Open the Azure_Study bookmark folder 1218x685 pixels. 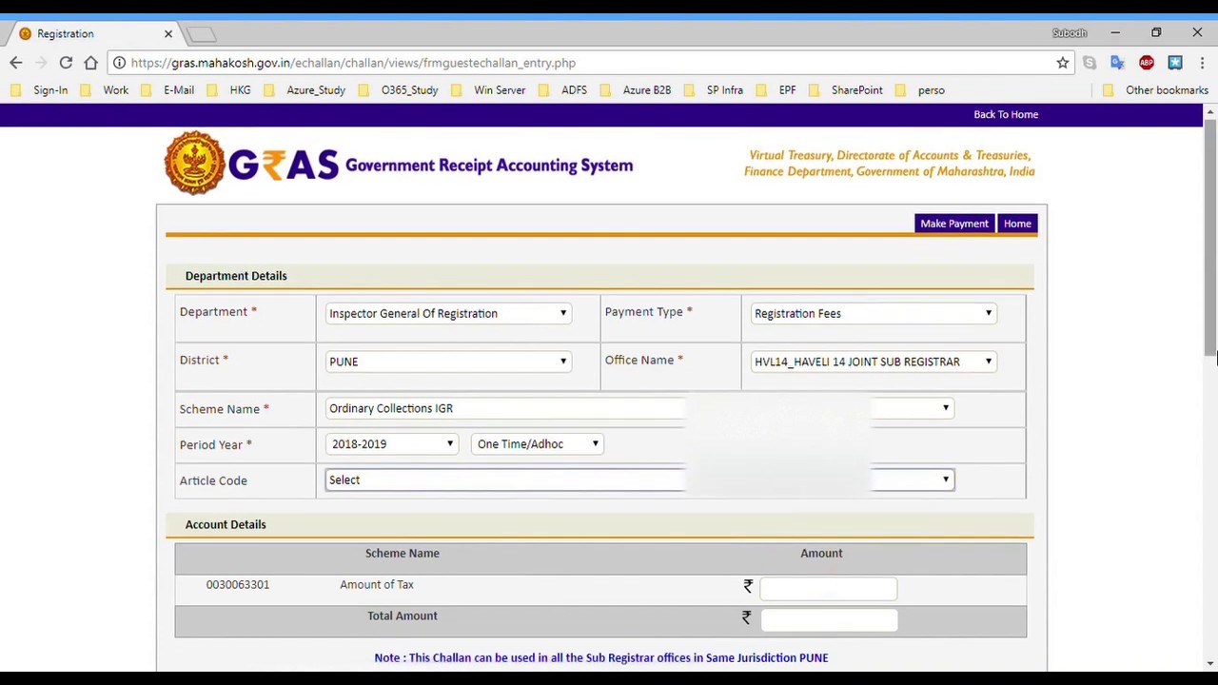click(304, 90)
